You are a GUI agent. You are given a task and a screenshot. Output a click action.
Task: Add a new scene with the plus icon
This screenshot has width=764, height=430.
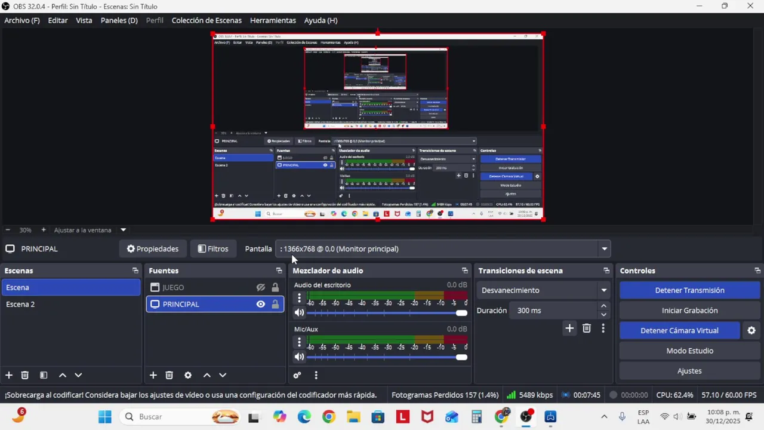point(9,375)
